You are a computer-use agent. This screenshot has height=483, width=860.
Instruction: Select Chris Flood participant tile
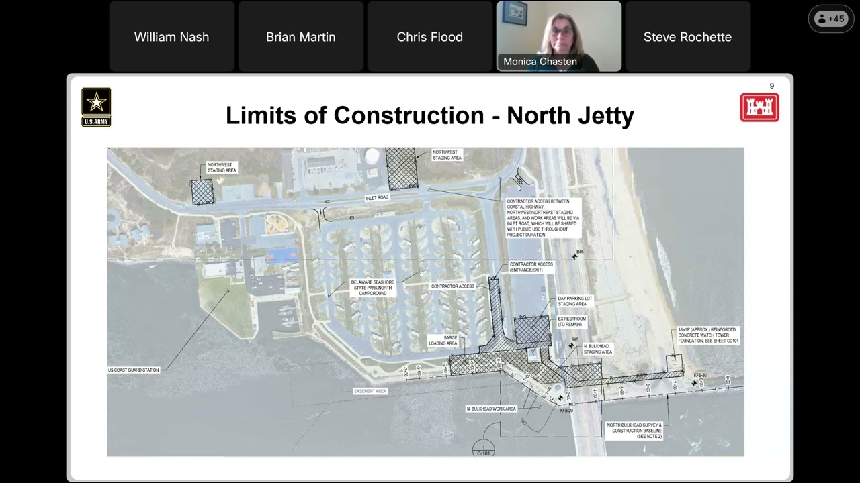coord(429,36)
